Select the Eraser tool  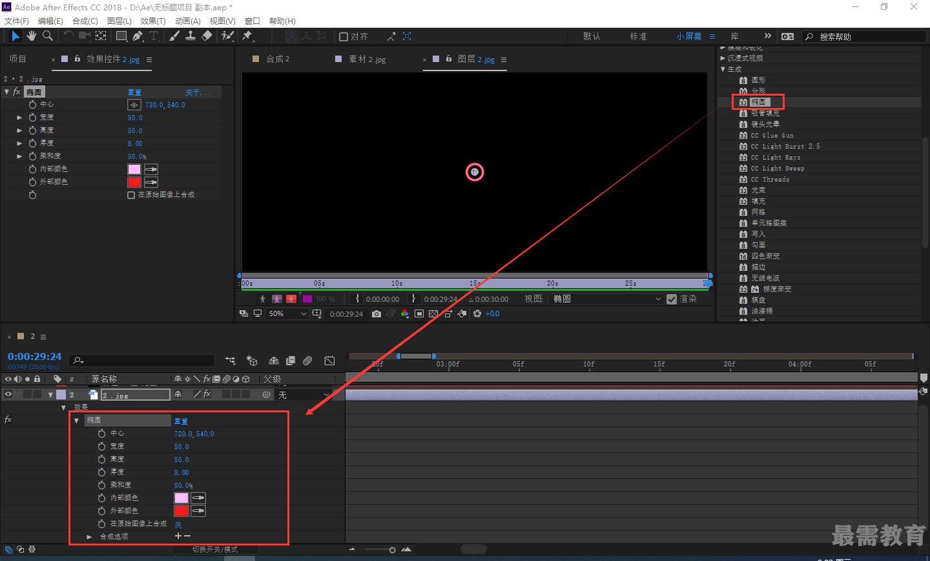207,36
